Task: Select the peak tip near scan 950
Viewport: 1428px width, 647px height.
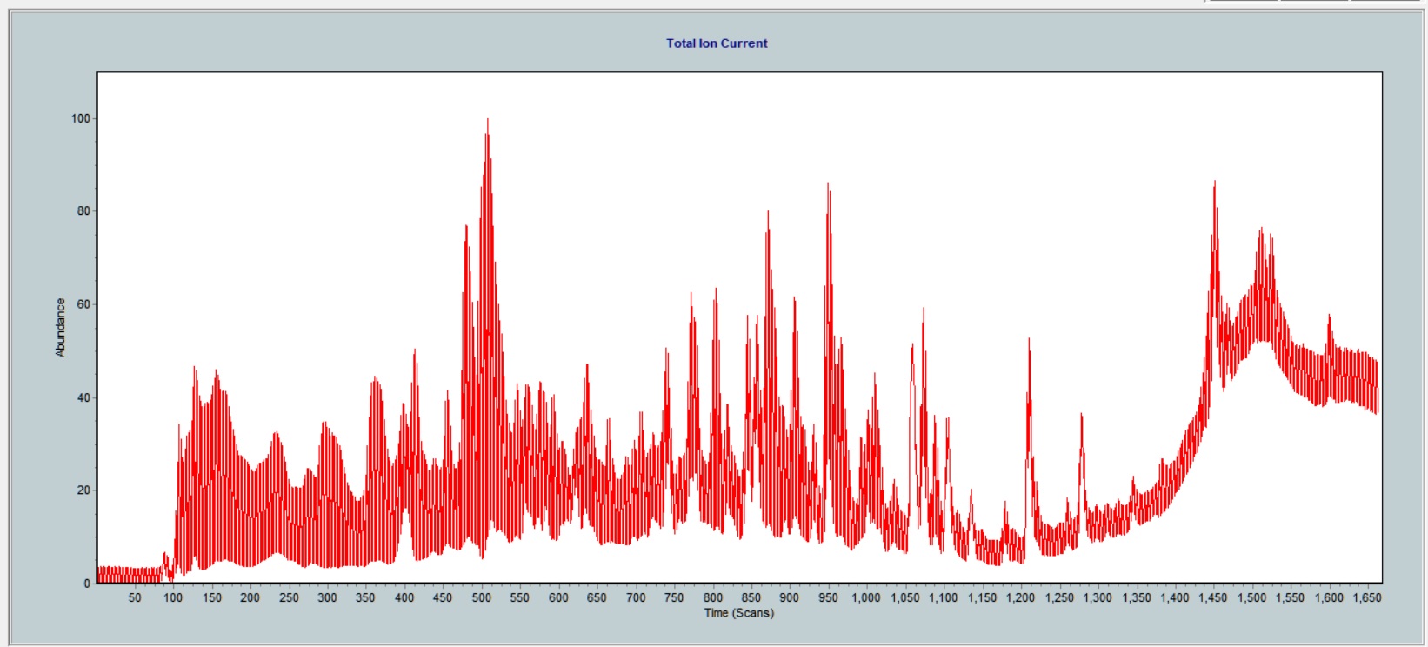Action: 828,186
